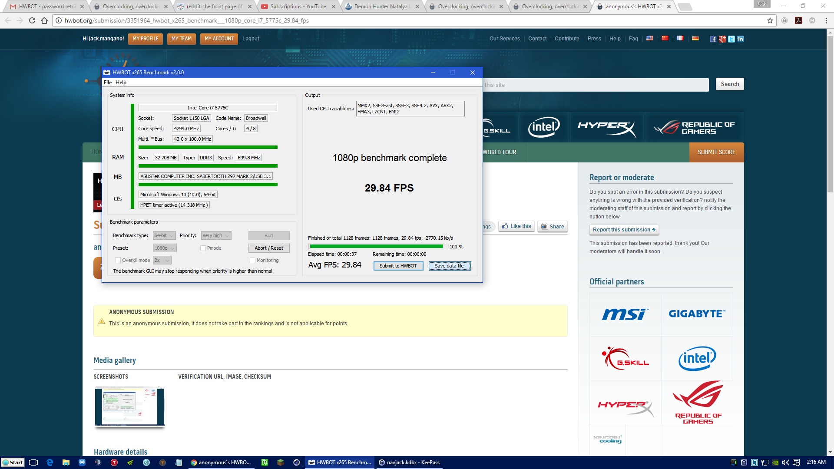
Task: Open the Our Services link
Action: (x=504, y=39)
